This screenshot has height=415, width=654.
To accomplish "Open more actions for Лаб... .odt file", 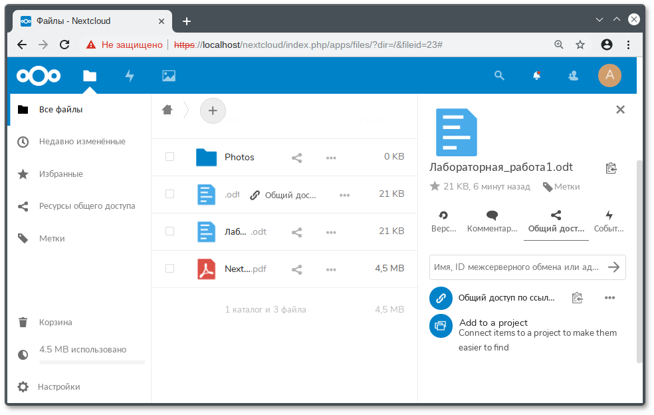I will point(331,232).
